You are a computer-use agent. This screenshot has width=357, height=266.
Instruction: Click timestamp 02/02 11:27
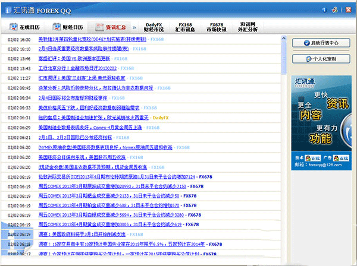click(x=19, y=78)
